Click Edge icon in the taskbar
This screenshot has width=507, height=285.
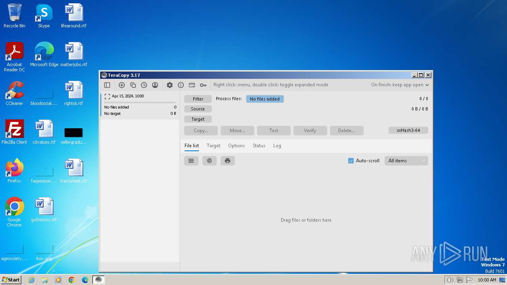coord(85,280)
